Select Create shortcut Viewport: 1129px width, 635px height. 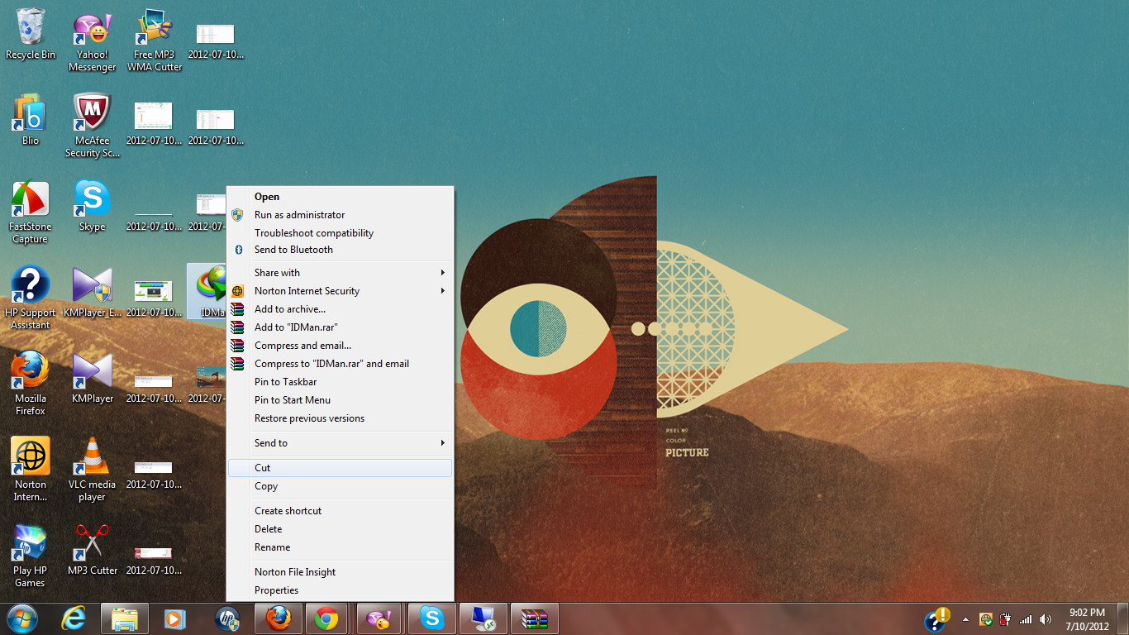click(341, 511)
